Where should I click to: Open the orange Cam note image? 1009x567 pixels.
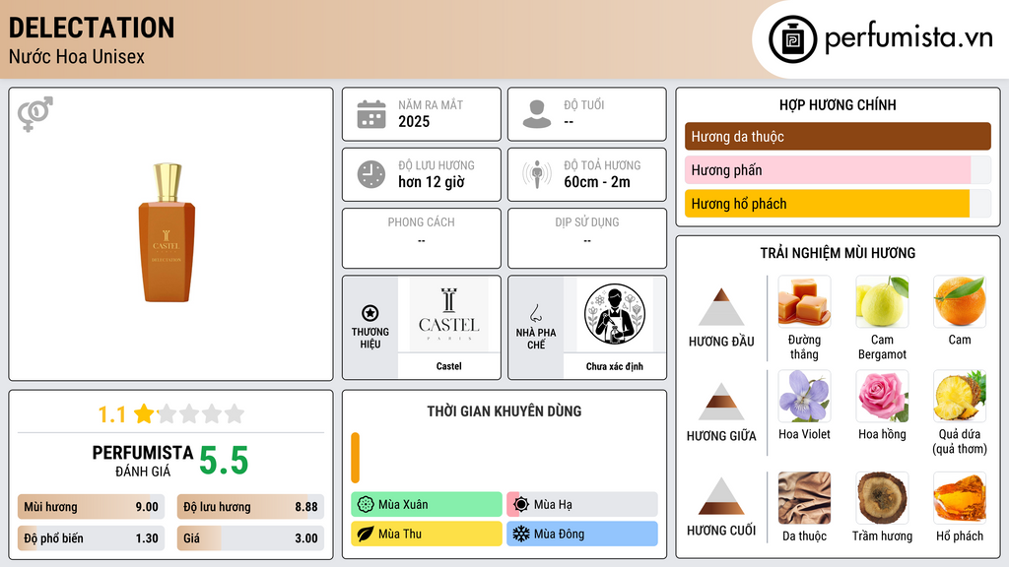pyautogui.click(x=960, y=301)
